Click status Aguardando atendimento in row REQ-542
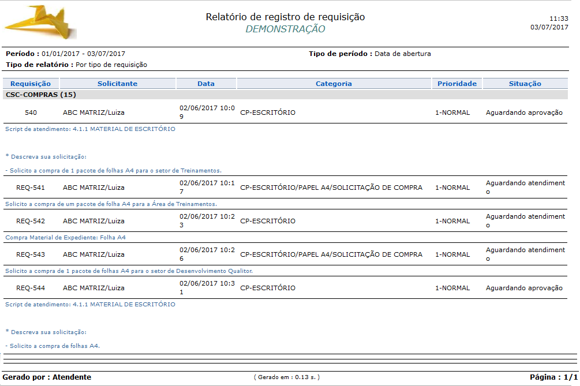This screenshot has width=580, height=386. pos(525,221)
